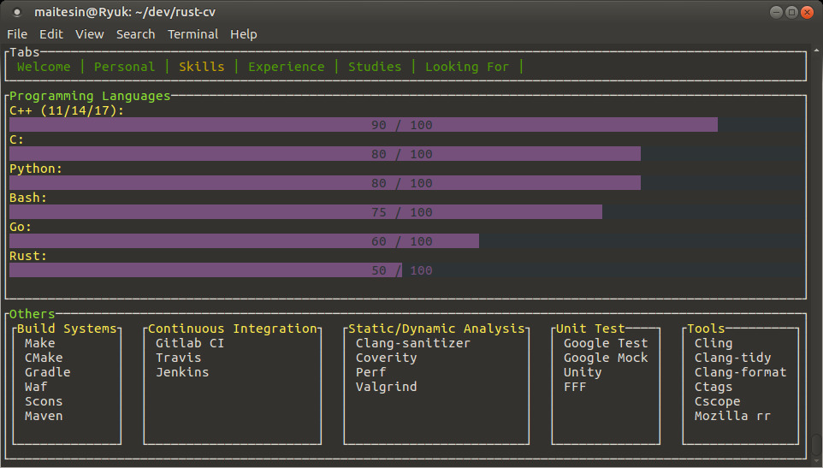Select Mozilla rr in the Tools list
Image resolution: width=823 pixels, height=468 pixels.
coord(732,416)
